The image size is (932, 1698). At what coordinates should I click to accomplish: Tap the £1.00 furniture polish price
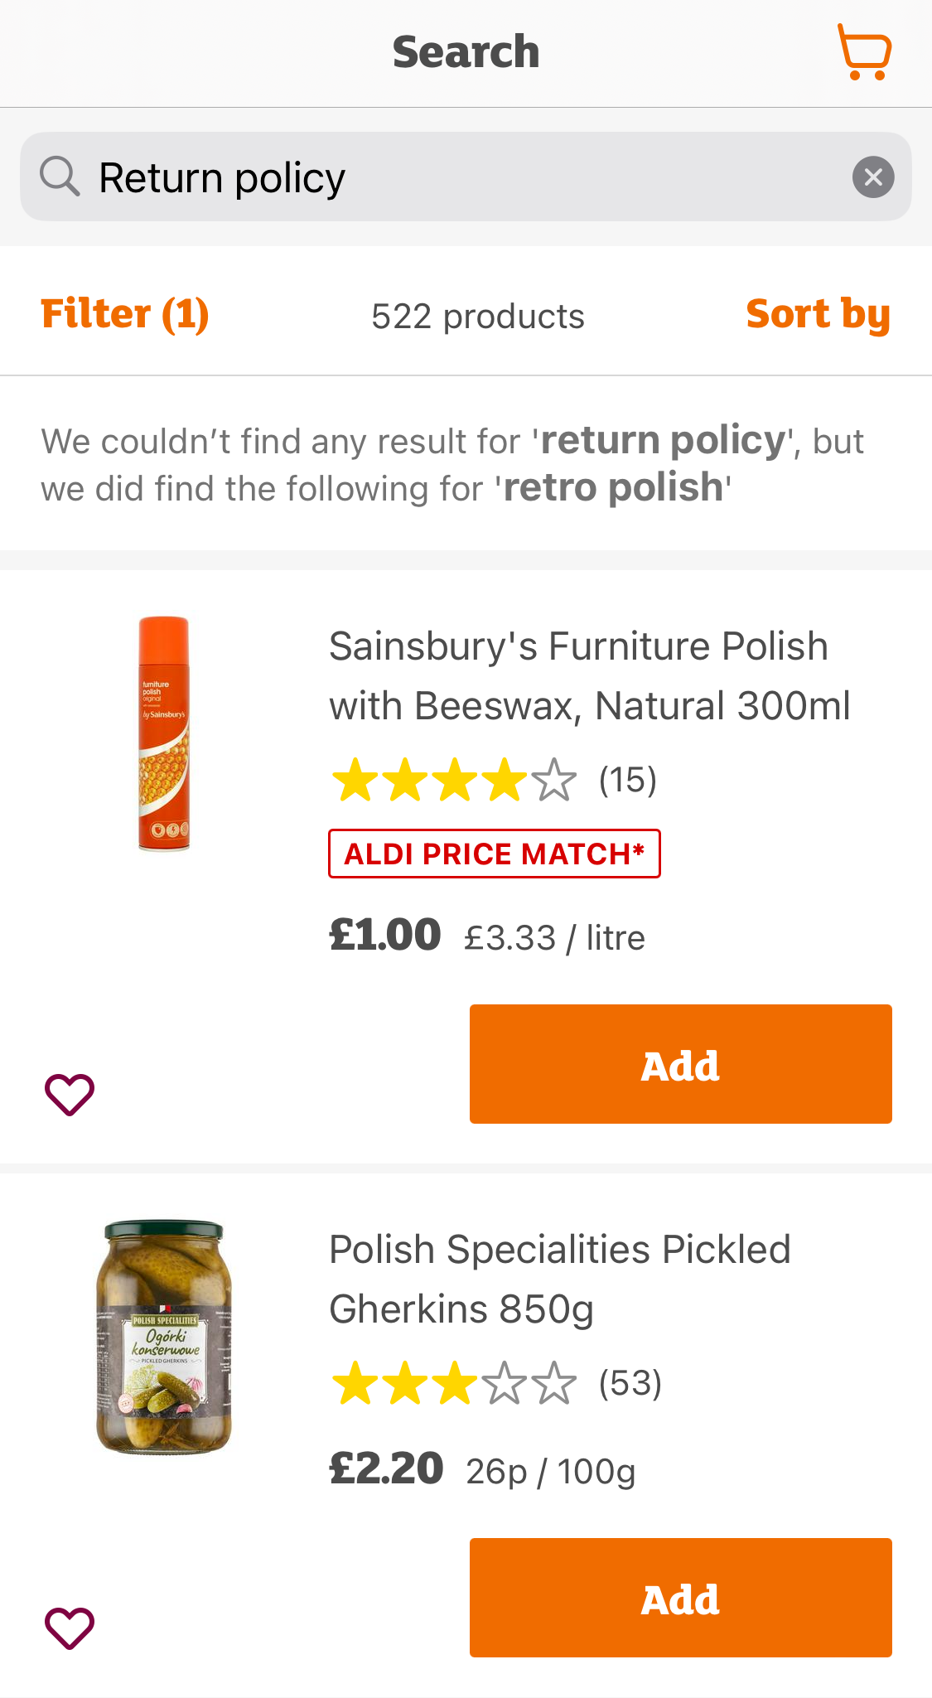tap(385, 936)
